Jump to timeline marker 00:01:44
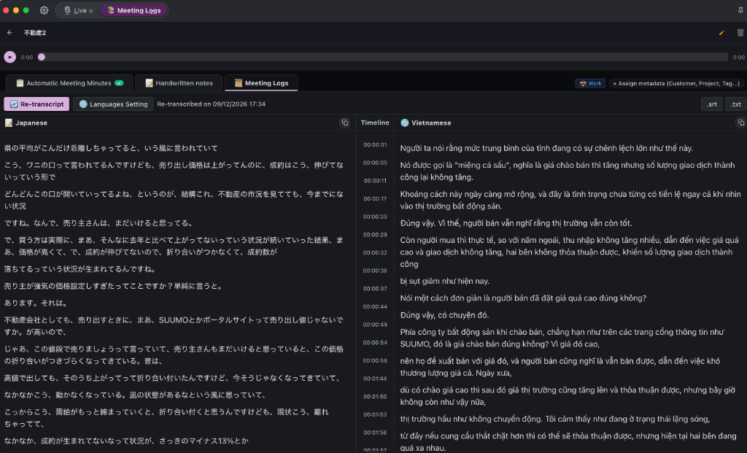747x453 pixels. (x=375, y=379)
